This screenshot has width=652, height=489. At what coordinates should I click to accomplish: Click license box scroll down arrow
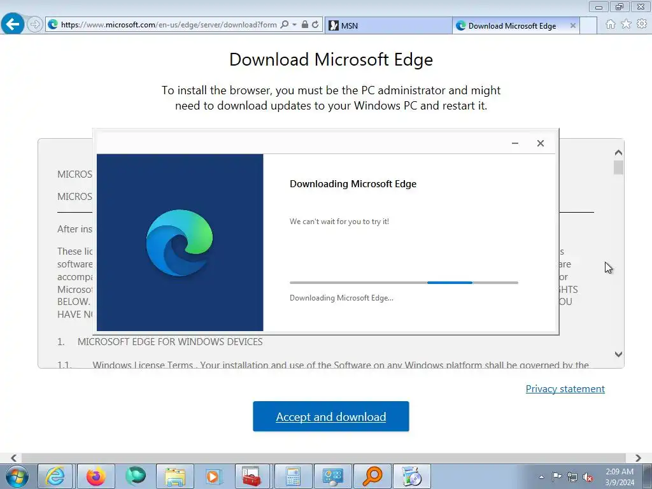[x=618, y=354]
